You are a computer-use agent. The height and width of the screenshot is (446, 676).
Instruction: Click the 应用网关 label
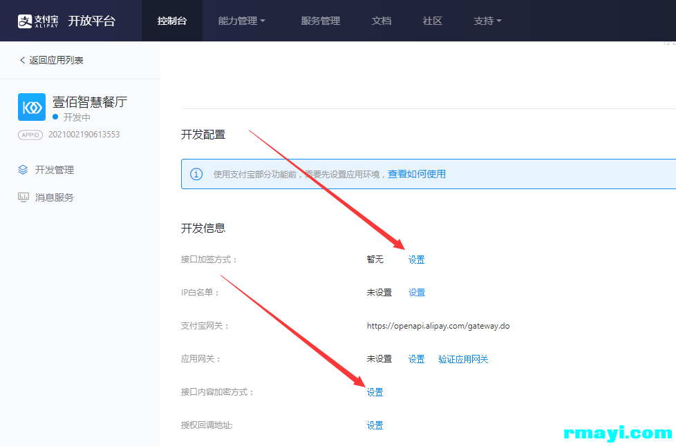(200, 359)
